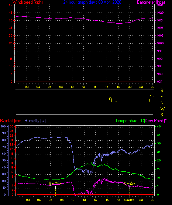
Task: Click the 28 rainfall axis value
Action: point(12,131)
